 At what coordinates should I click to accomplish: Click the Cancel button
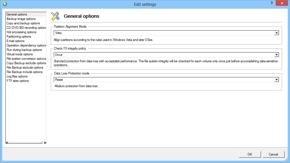click(273, 154)
